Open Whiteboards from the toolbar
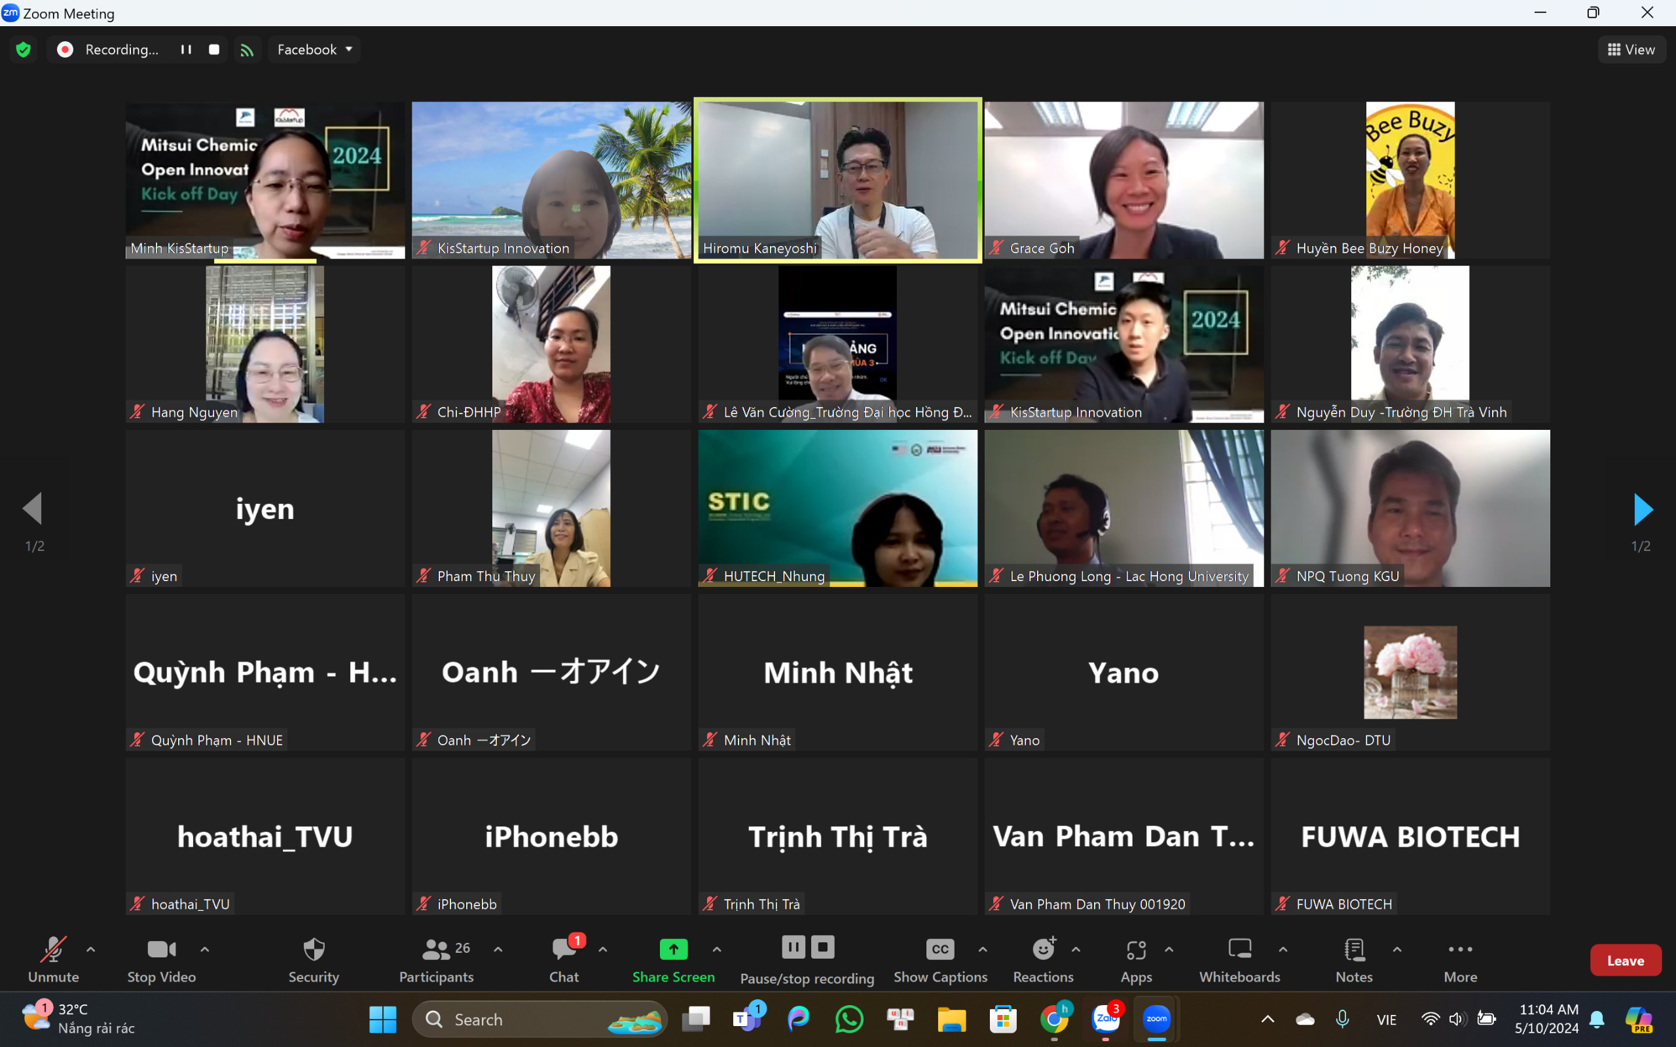Image resolution: width=1676 pixels, height=1047 pixels. pyautogui.click(x=1239, y=959)
